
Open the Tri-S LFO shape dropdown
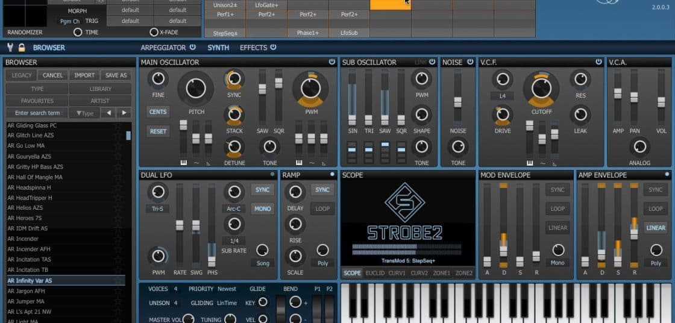tap(157, 209)
